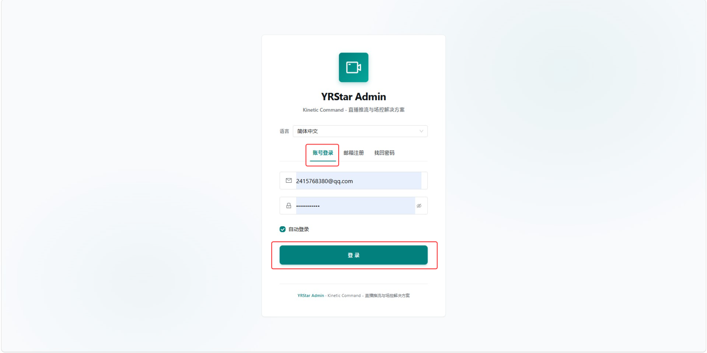The height and width of the screenshot is (353, 707).
Task: Show password with the eye icon
Action: (x=419, y=206)
